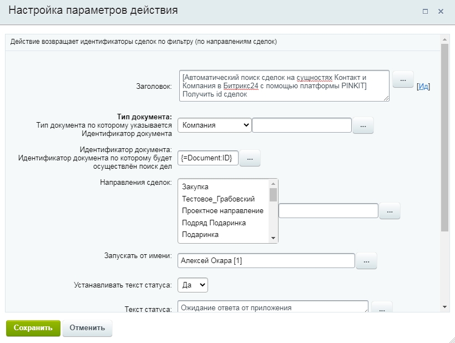Open value picker for Направления сделок field

(390, 211)
